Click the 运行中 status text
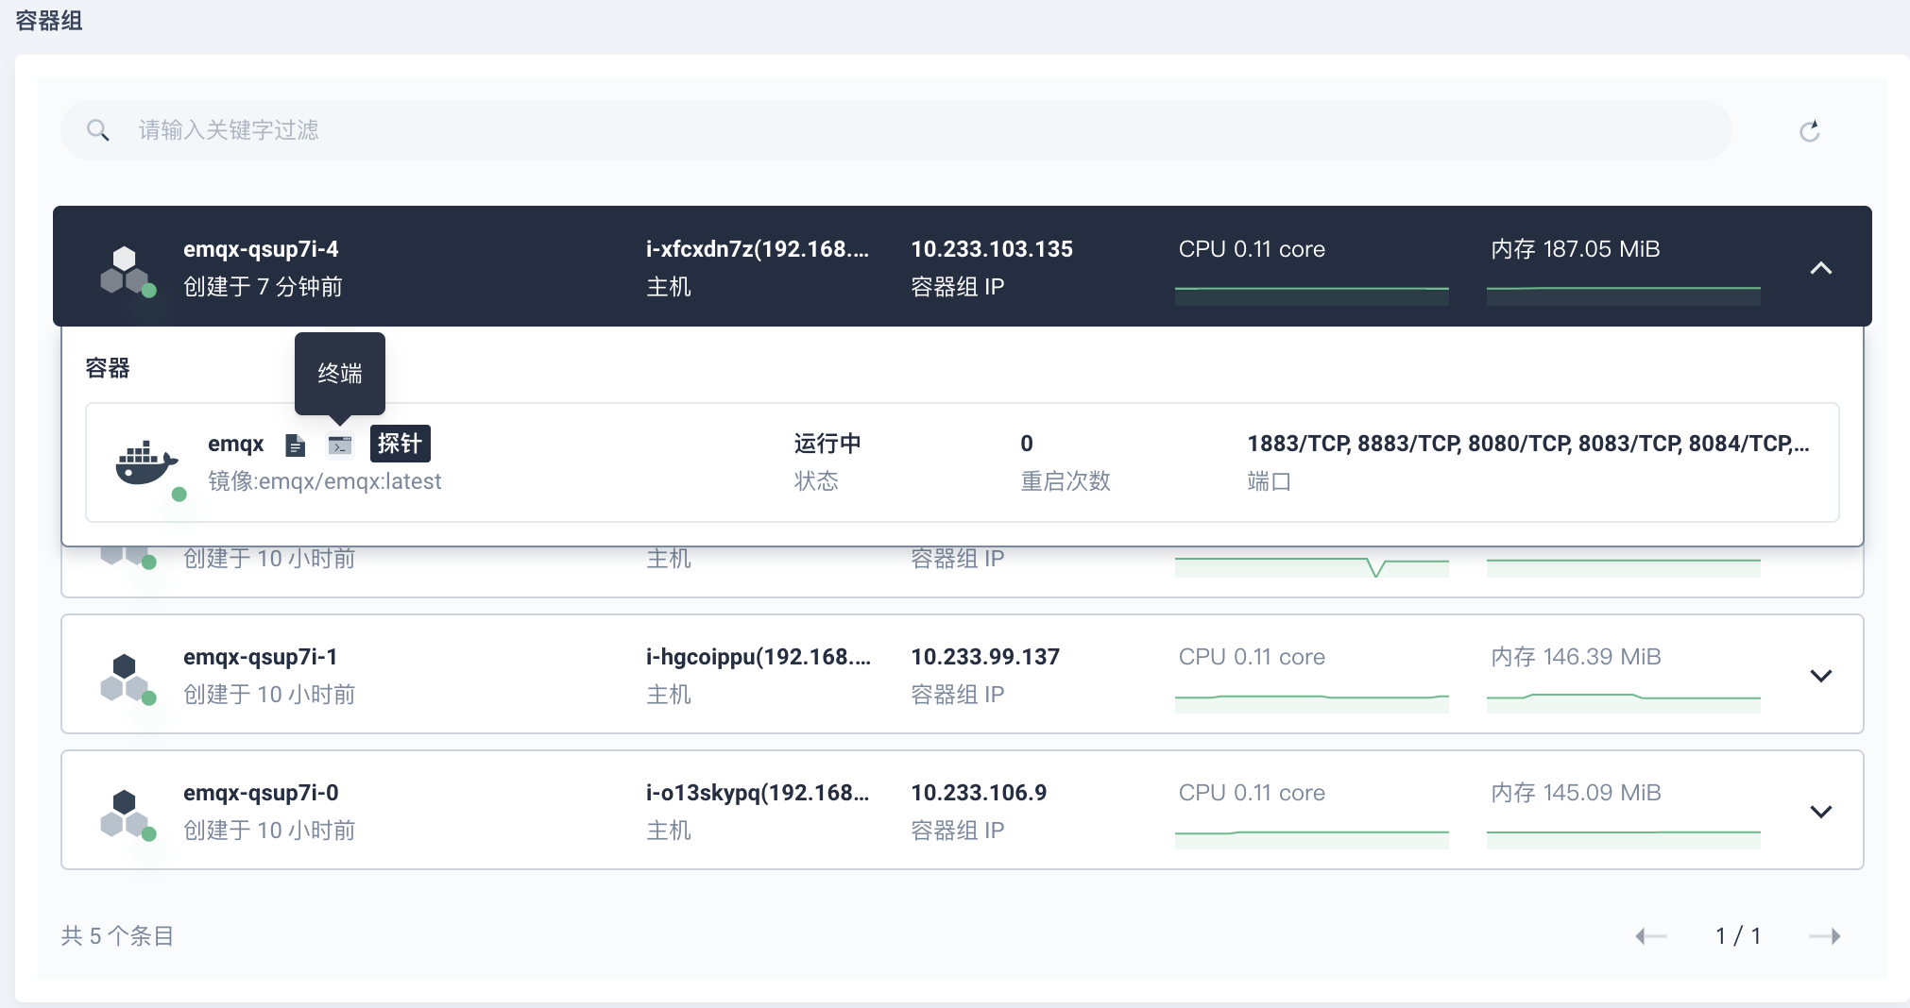The height and width of the screenshot is (1008, 1910). point(827,444)
